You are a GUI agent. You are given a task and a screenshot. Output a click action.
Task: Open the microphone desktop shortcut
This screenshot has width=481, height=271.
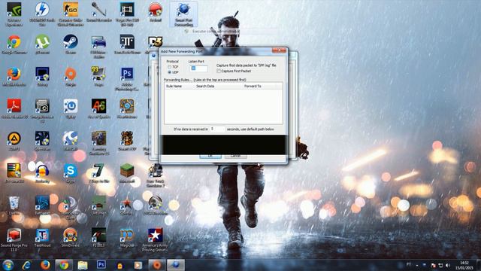(98, 12)
